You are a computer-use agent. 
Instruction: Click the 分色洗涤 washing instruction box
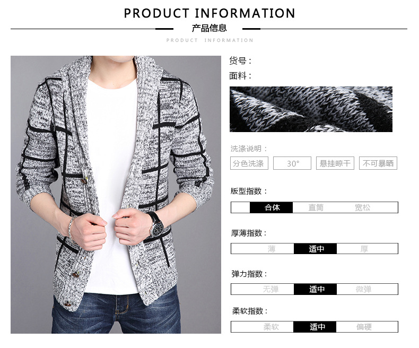(x=249, y=163)
